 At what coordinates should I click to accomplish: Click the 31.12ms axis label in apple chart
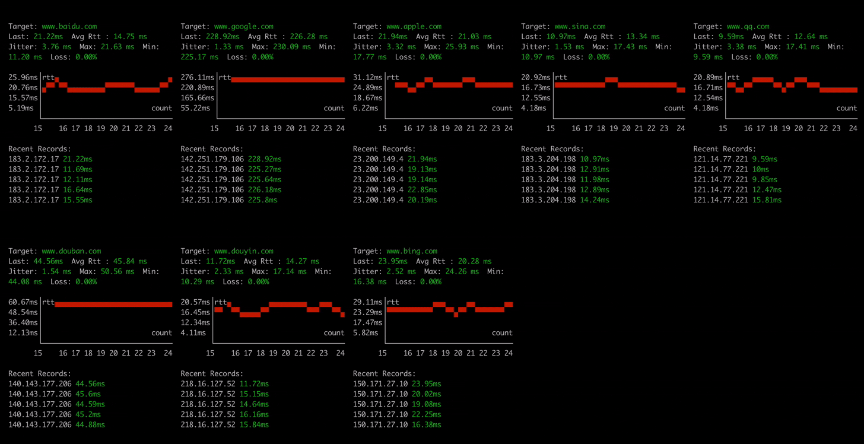point(368,78)
